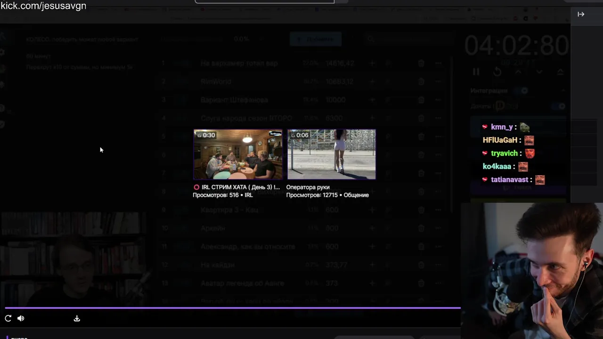The width and height of the screenshot is (603, 339).
Task: Delete the Слуга народа сезон row
Action: tap(421, 118)
